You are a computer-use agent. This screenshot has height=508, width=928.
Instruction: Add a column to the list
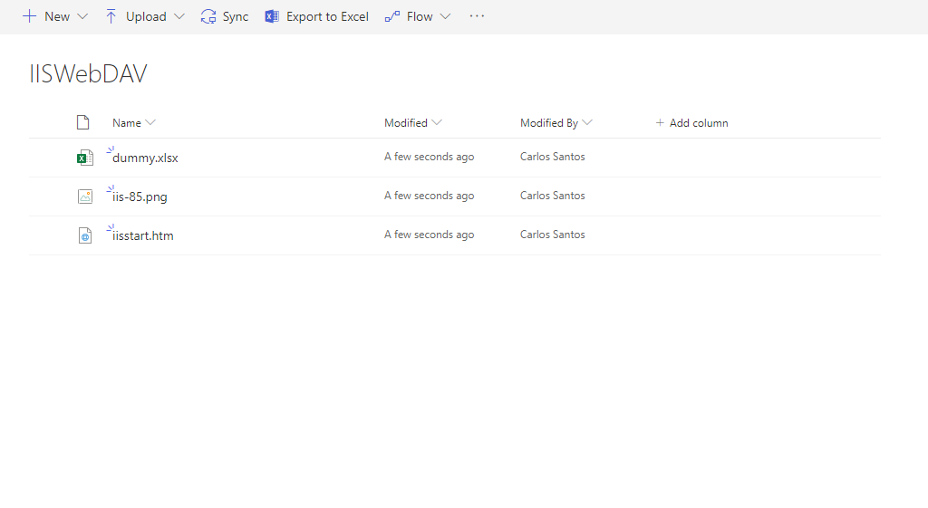(x=691, y=123)
